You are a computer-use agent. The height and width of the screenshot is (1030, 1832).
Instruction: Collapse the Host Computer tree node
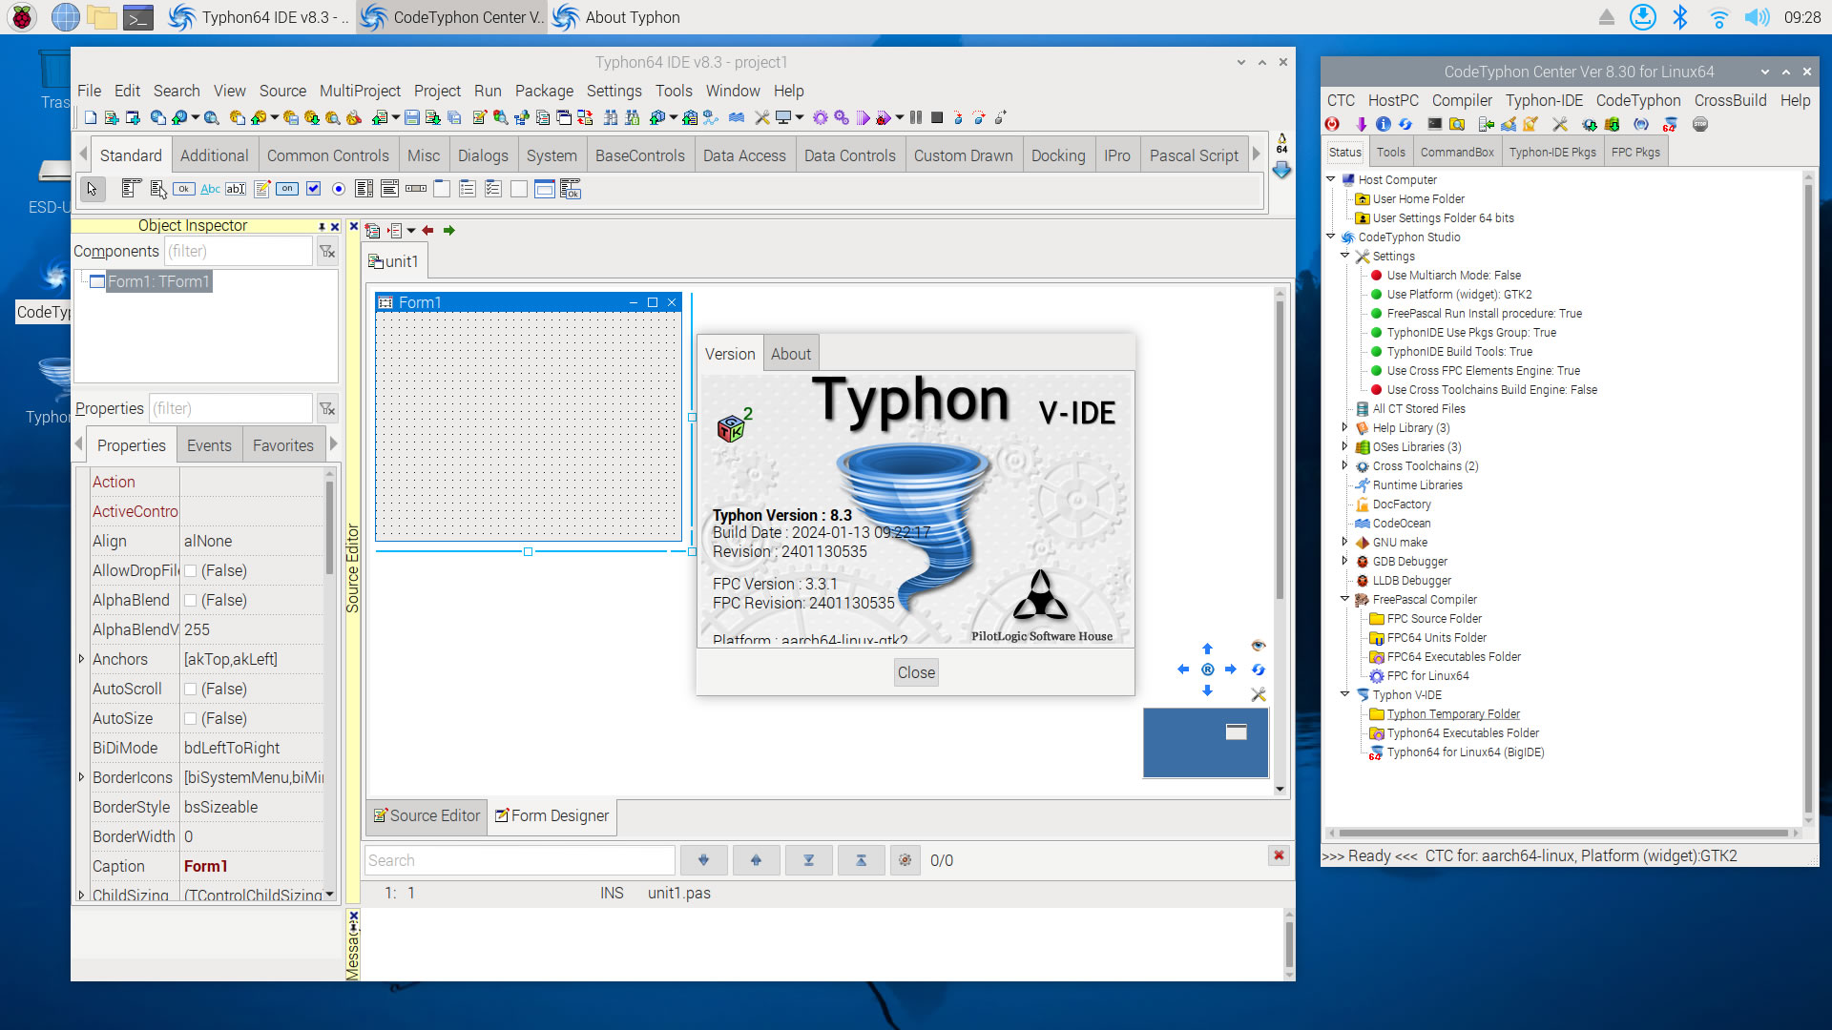coord(1331,179)
